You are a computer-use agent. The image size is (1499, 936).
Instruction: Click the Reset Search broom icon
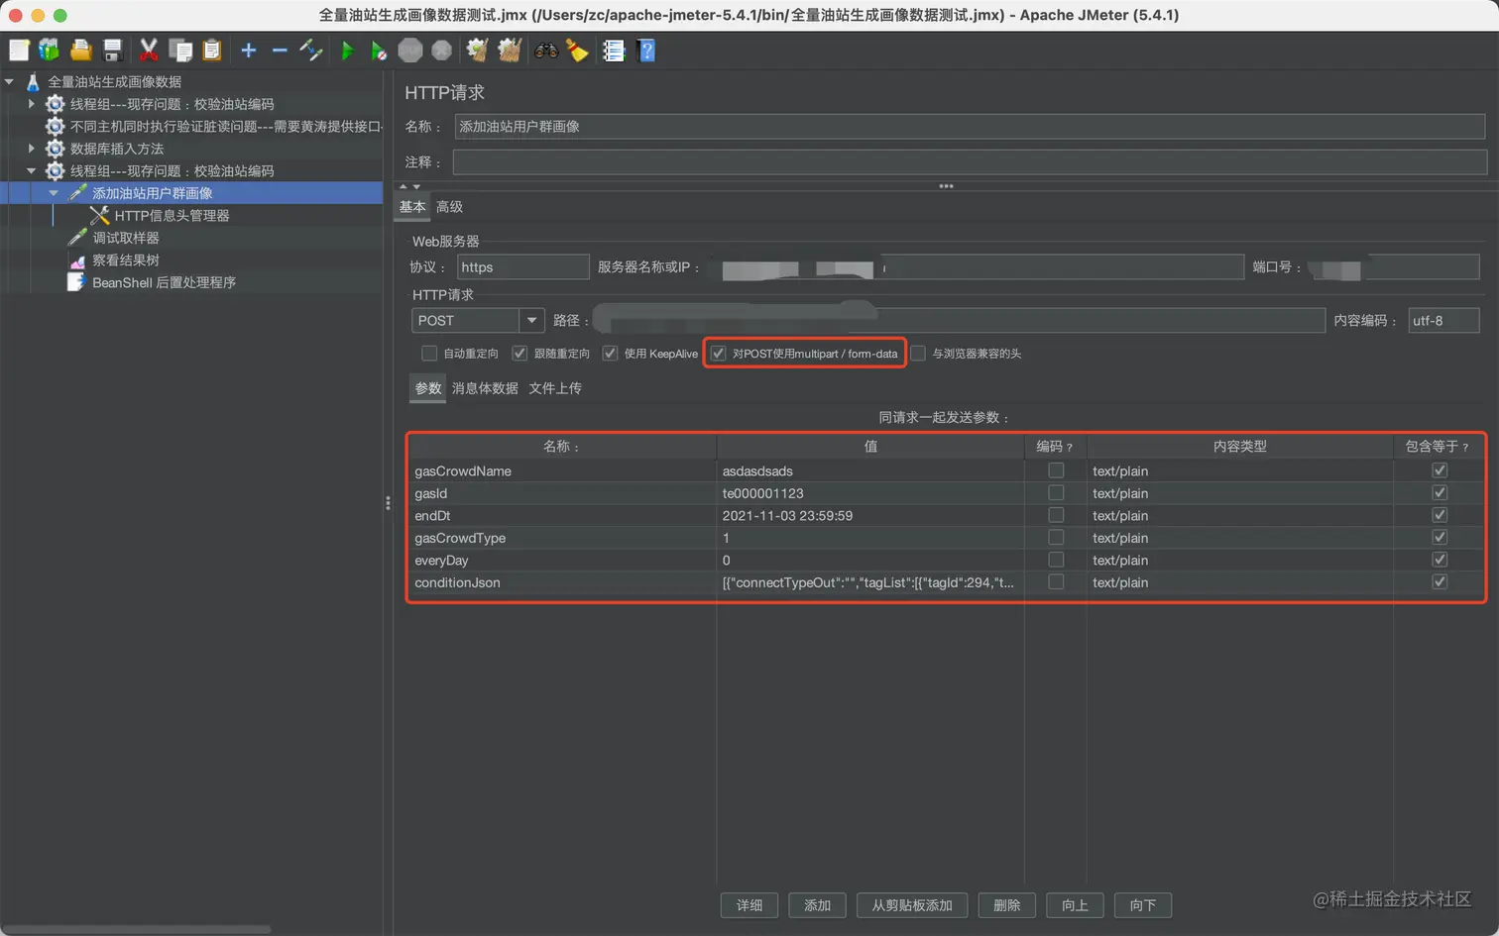click(x=577, y=50)
